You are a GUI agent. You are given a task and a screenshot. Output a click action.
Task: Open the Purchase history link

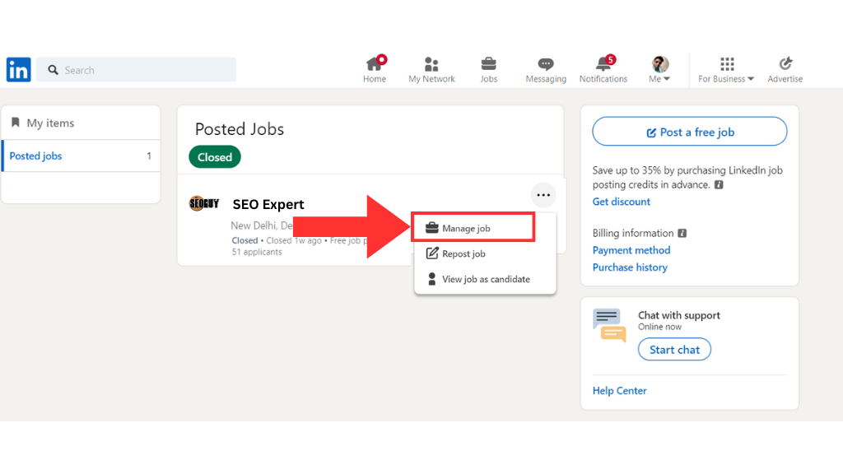(630, 267)
